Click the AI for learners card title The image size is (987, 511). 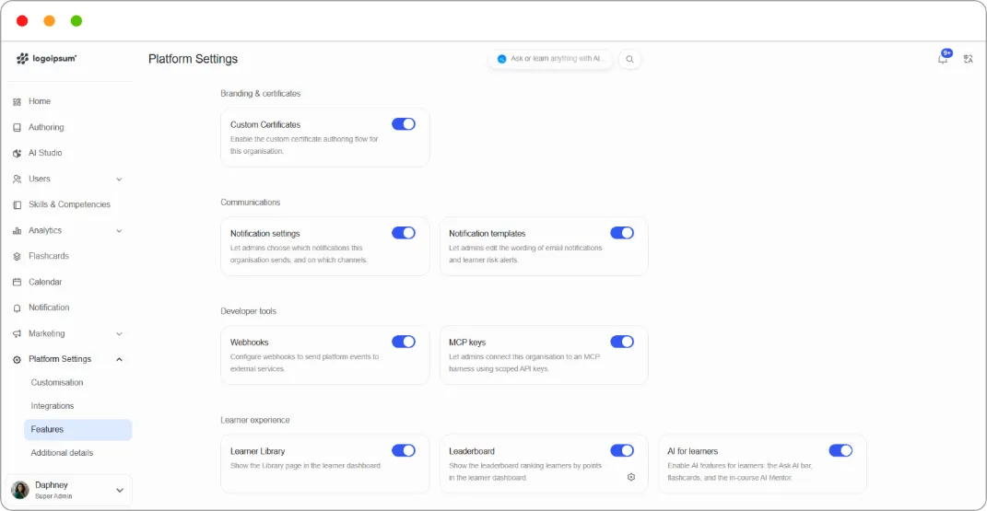coord(692,451)
